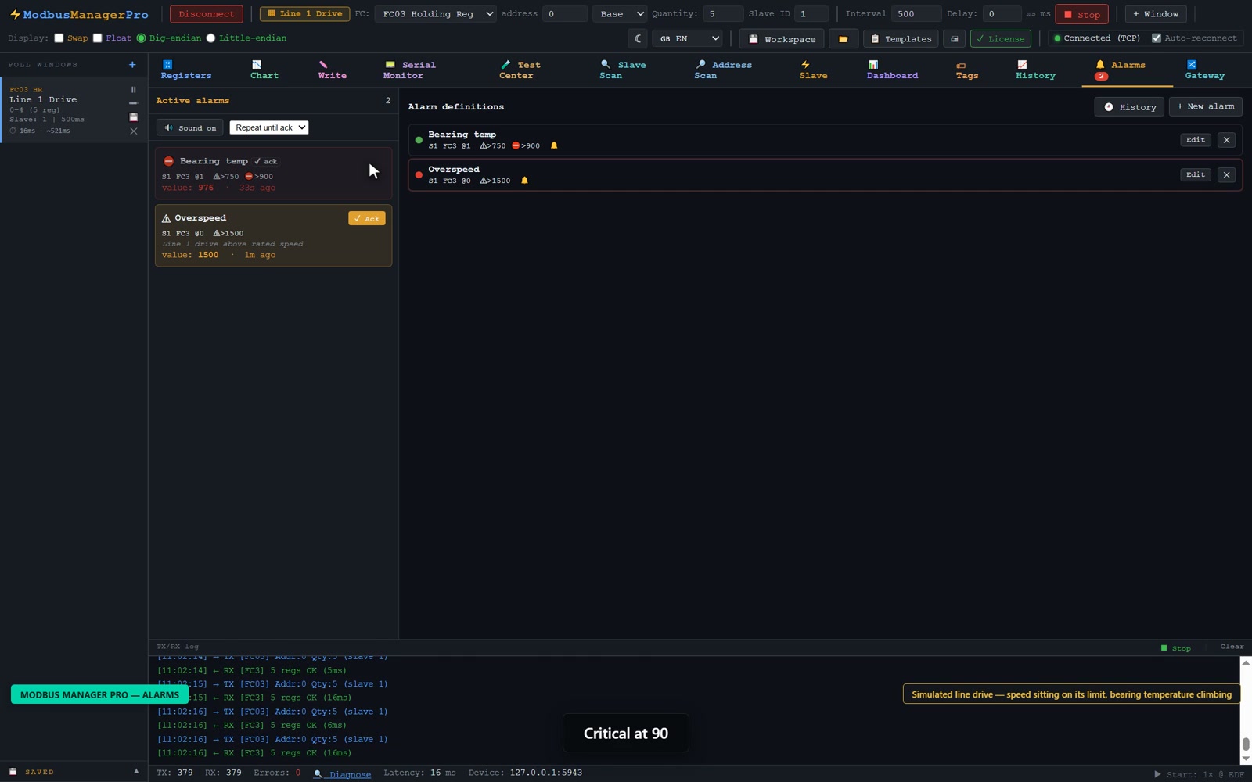The image size is (1252, 782).
Task: Open the License button
Action: pos(1001,38)
